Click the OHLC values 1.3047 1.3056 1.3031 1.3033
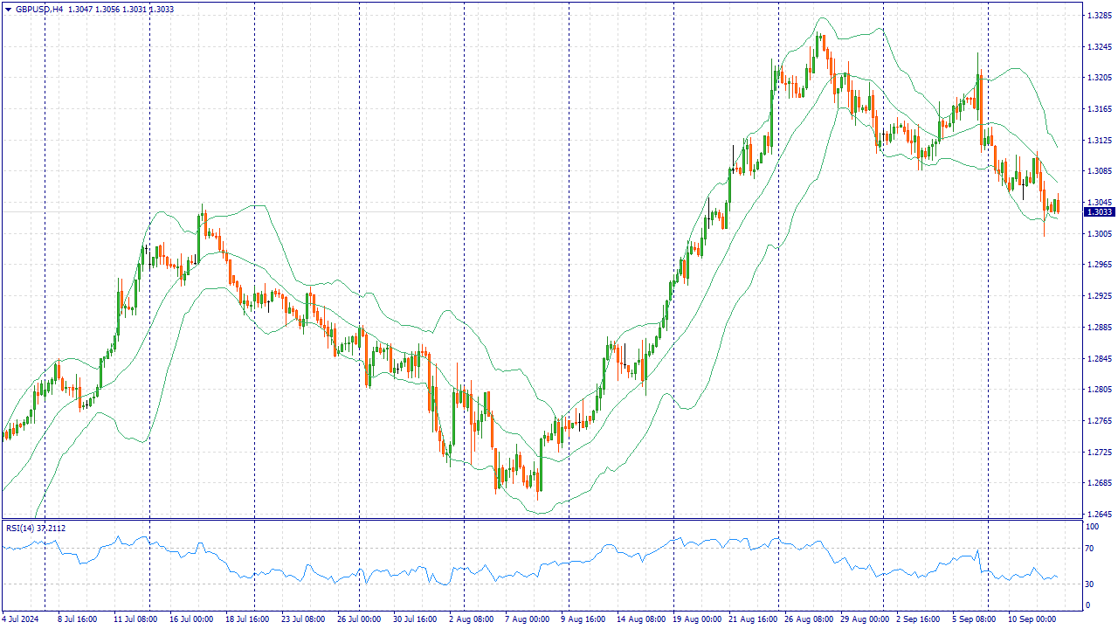Screen dimensions: 1118x629 pyautogui.click(x=121, y=9)
